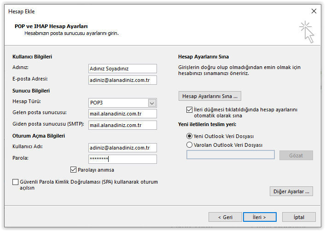Uncheck automatic account test on İleri checkbox
This screenshot has width=325, height=231.
point(189,110)
